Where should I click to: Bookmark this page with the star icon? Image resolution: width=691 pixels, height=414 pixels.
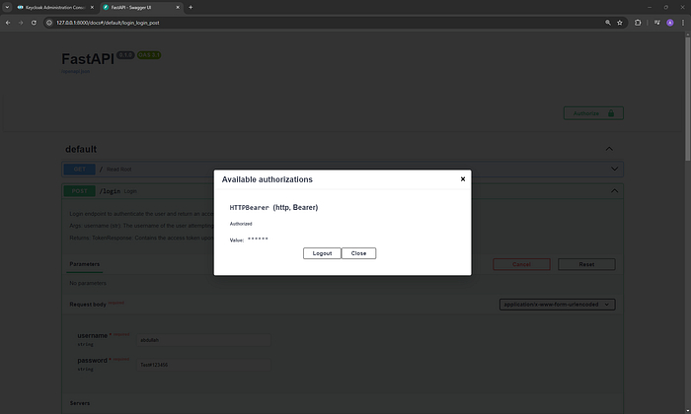pos(620,23)
